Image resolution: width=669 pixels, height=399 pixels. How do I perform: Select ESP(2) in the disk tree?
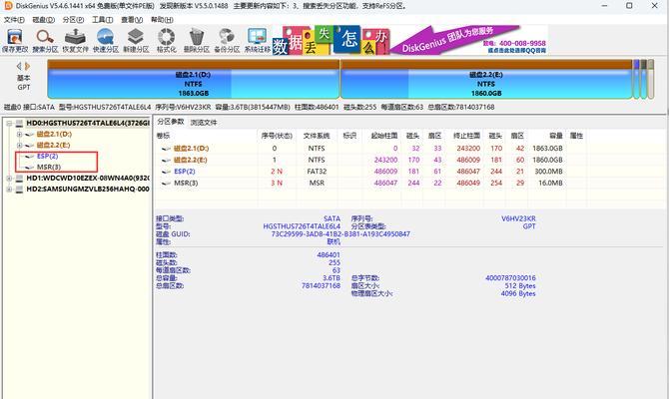(x=47, y=156)
